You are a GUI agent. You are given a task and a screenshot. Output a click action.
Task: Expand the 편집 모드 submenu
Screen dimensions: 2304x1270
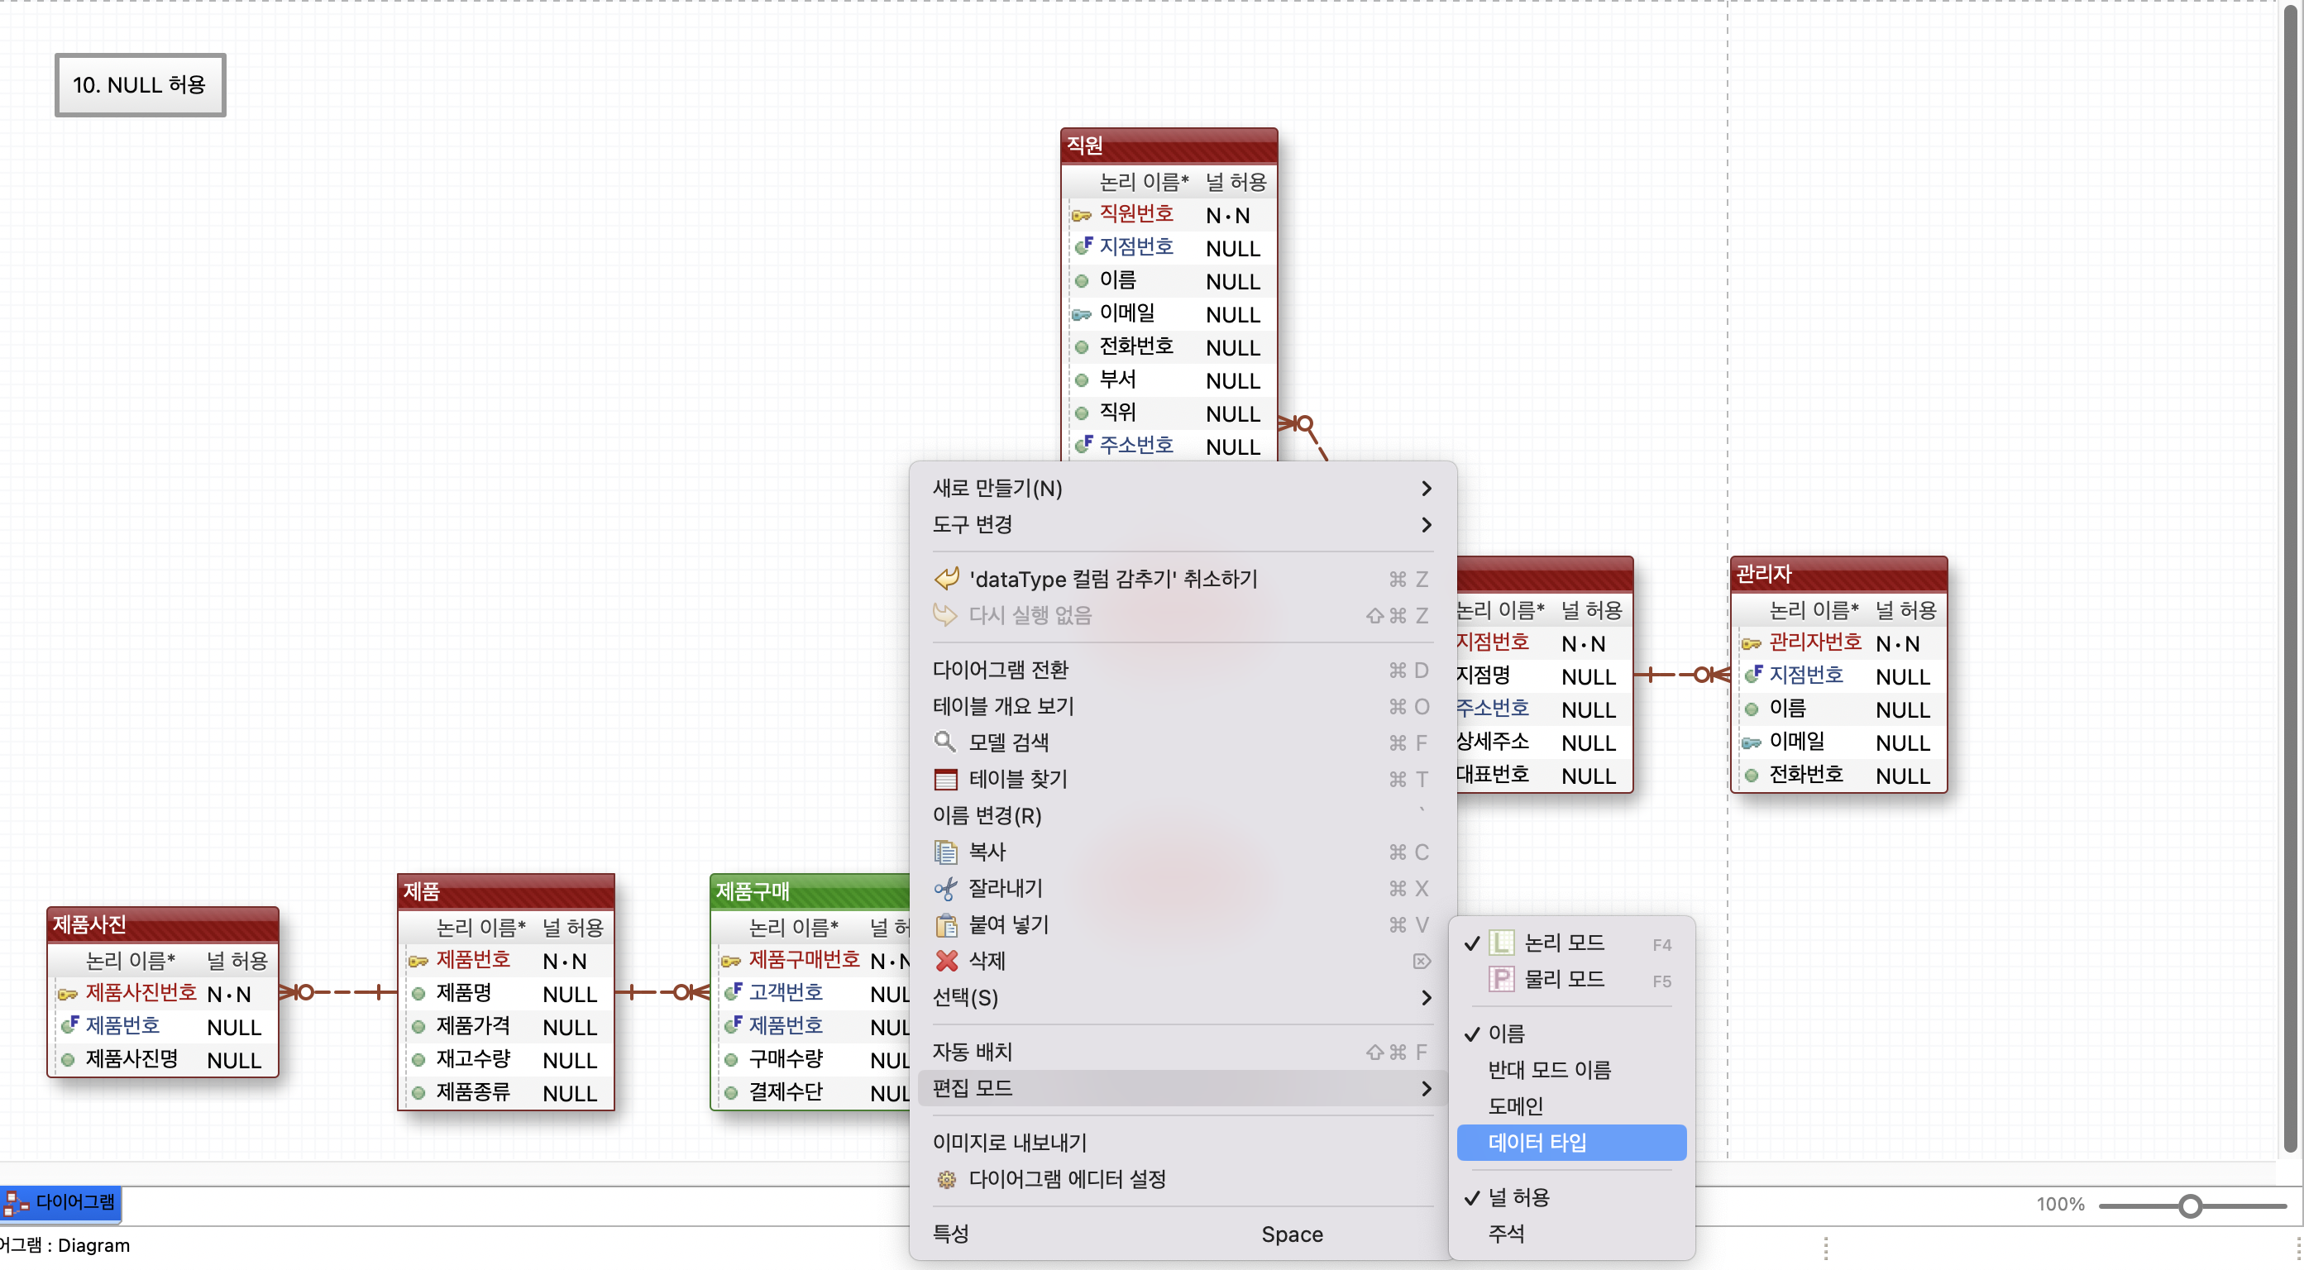[x=1183, y=1088]
